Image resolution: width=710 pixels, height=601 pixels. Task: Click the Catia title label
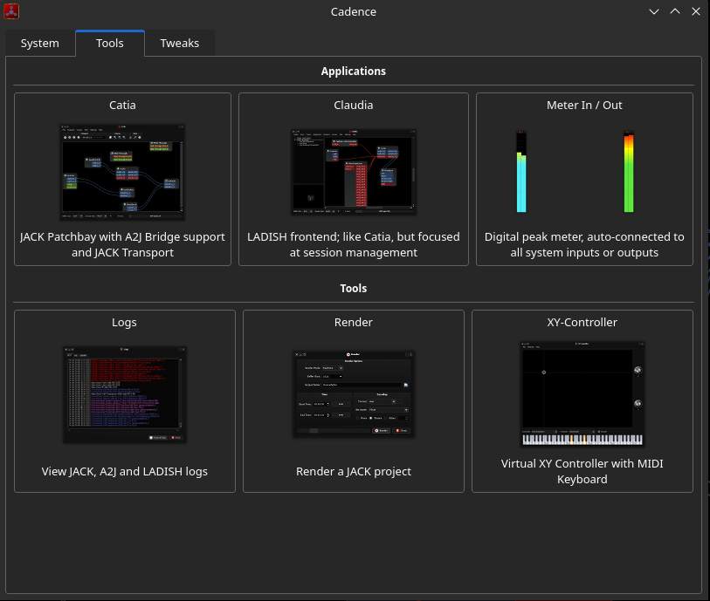point(122,105)
